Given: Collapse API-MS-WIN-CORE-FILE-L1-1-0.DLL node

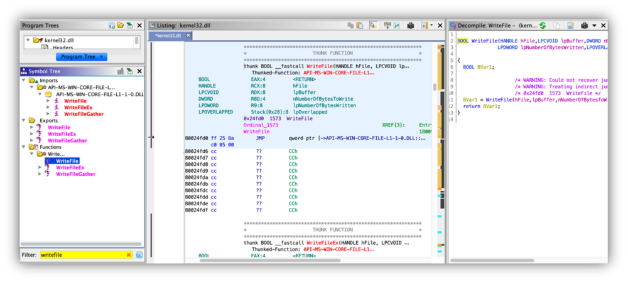Looking at the screenshot, I should pyautogui.click(x=40, y=94).
